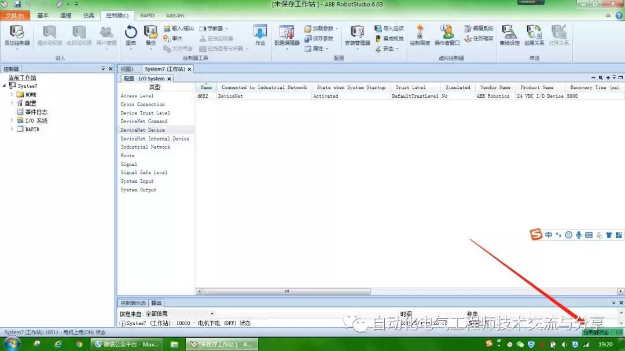Click the Jobs (作业) icon
Screen dimensions: 625x351
pos(260,34)
